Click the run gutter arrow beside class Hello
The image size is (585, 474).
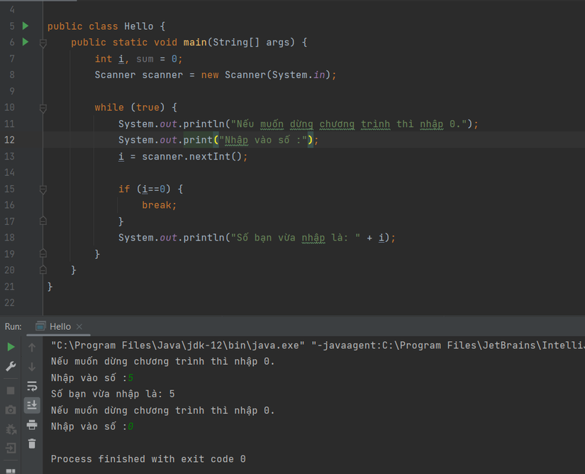coord(26,26)
